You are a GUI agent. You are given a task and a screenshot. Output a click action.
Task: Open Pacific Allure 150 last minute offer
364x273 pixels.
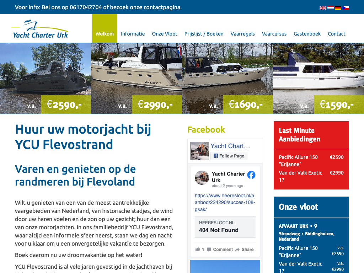point(298,160)
